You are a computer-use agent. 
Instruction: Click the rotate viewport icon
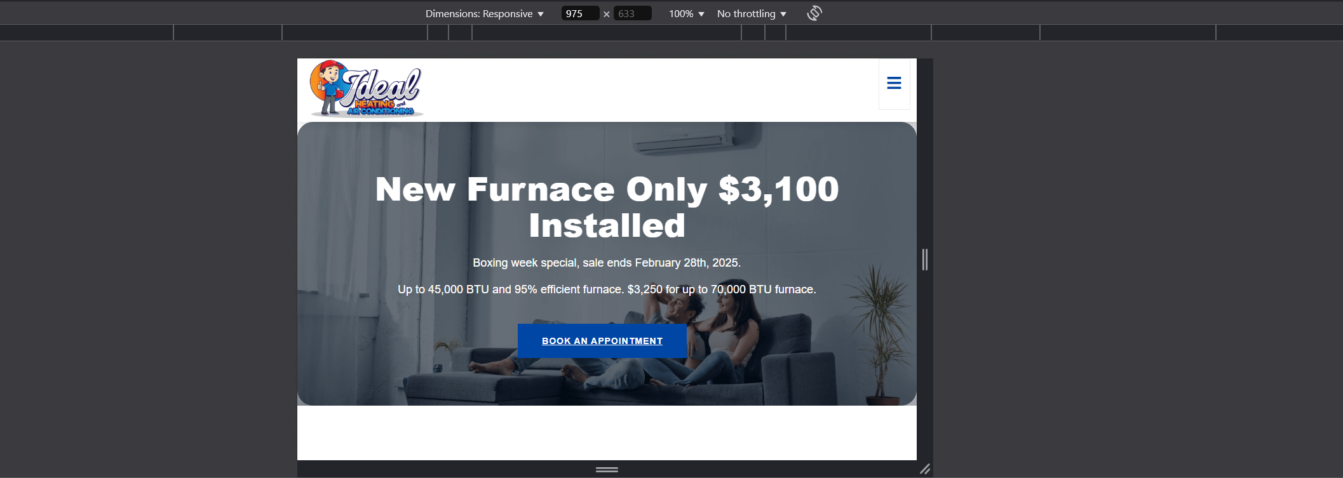[814, 13]
